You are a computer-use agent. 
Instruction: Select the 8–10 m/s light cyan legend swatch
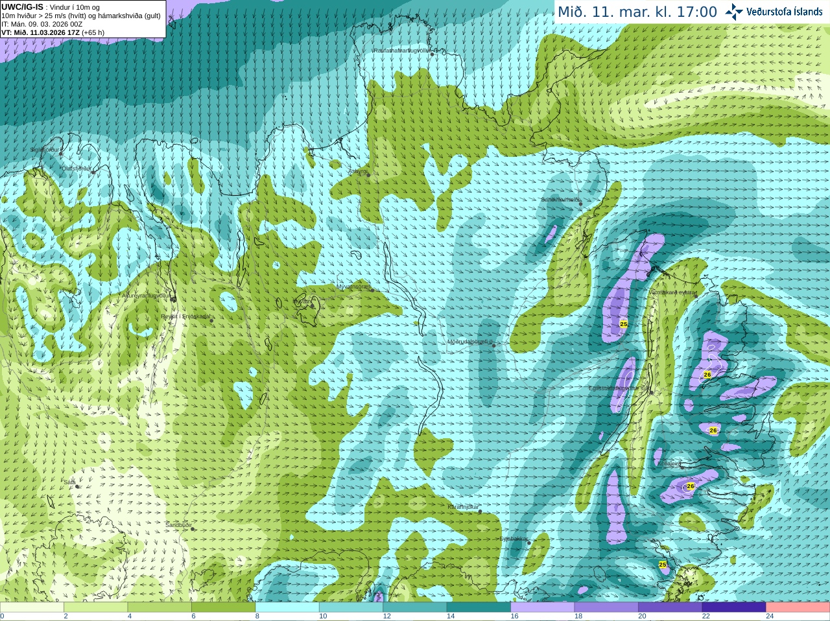tap(287, 607)
